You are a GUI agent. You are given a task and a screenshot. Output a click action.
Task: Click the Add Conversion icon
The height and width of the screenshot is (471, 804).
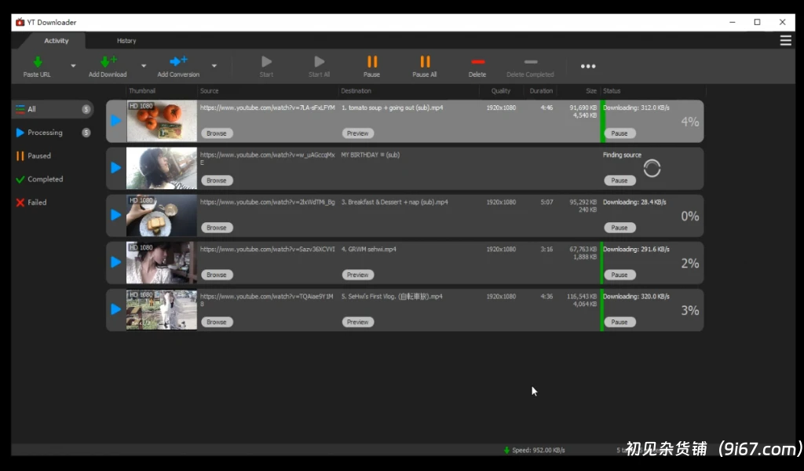[x=178, y=61]
